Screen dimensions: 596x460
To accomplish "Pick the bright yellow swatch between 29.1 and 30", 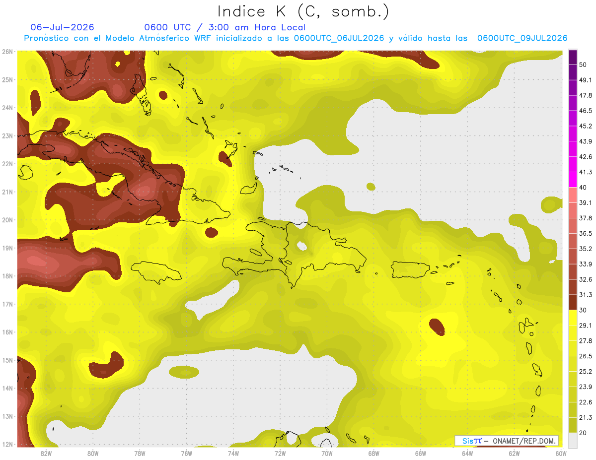I will pos(573,318).
